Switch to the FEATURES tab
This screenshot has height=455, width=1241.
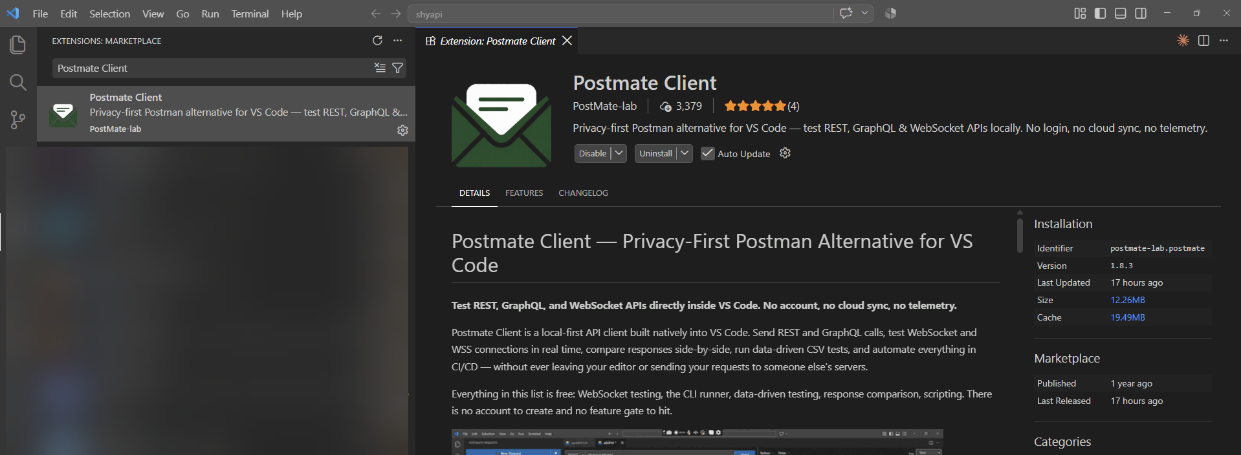(x=524, y=193)
